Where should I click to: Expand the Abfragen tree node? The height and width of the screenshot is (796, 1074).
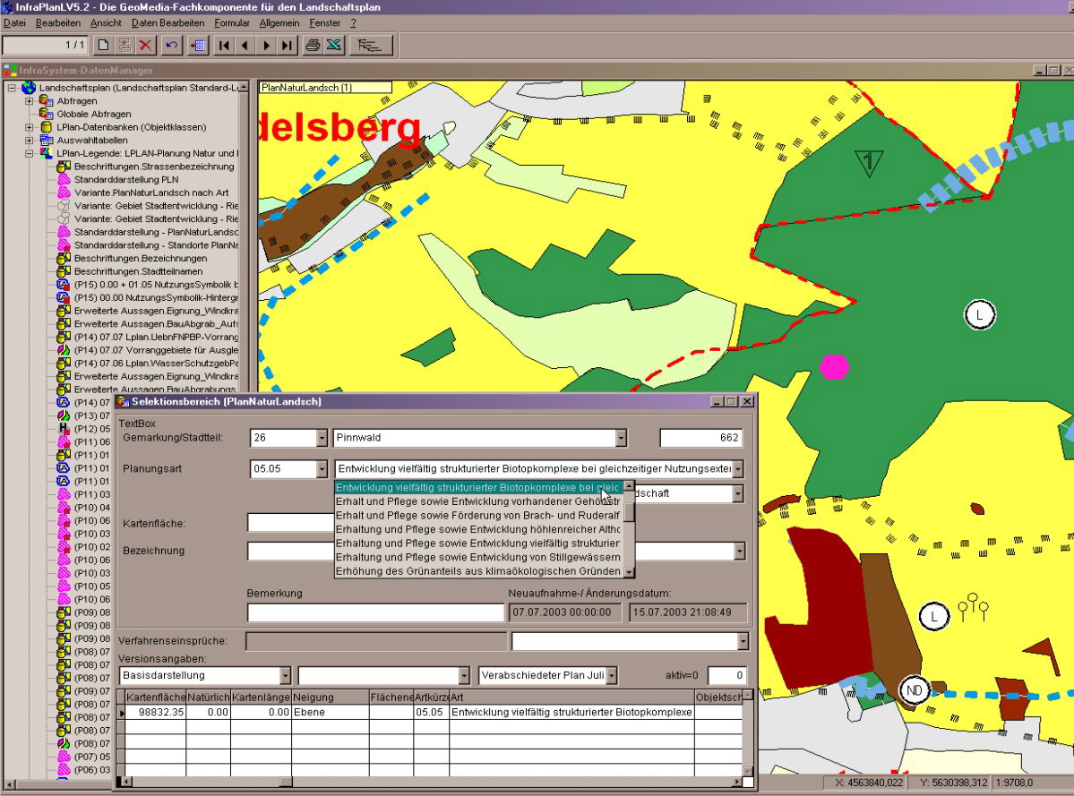click(30, 101)
